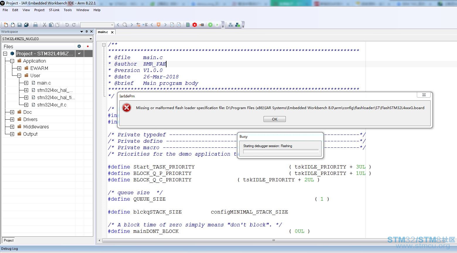Select the stm32l4xx_it.c file in tree
457x253 pixels.
[x=52, y=105]
